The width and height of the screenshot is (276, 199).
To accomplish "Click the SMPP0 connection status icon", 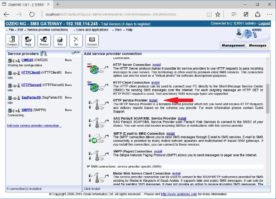I will 14,110.
